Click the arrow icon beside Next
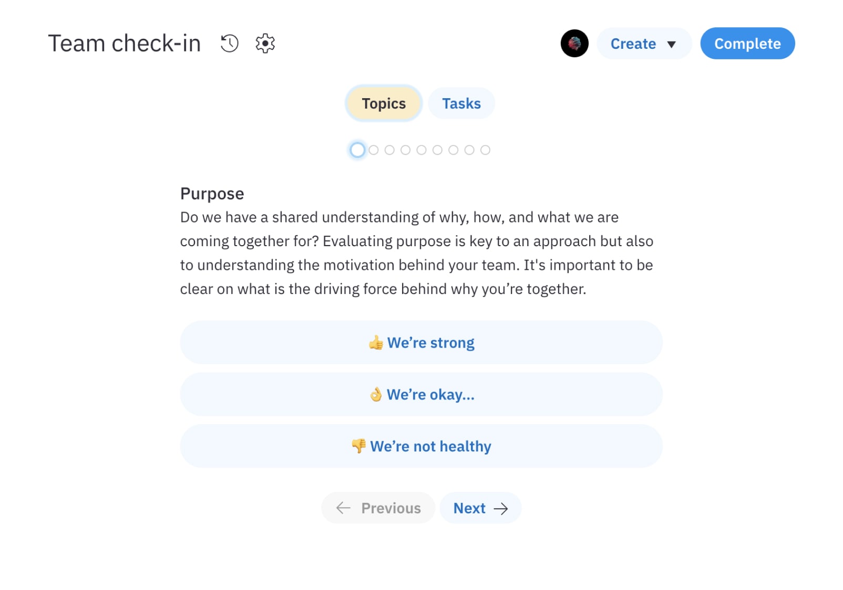843x590 pixels. pos(501,508)
